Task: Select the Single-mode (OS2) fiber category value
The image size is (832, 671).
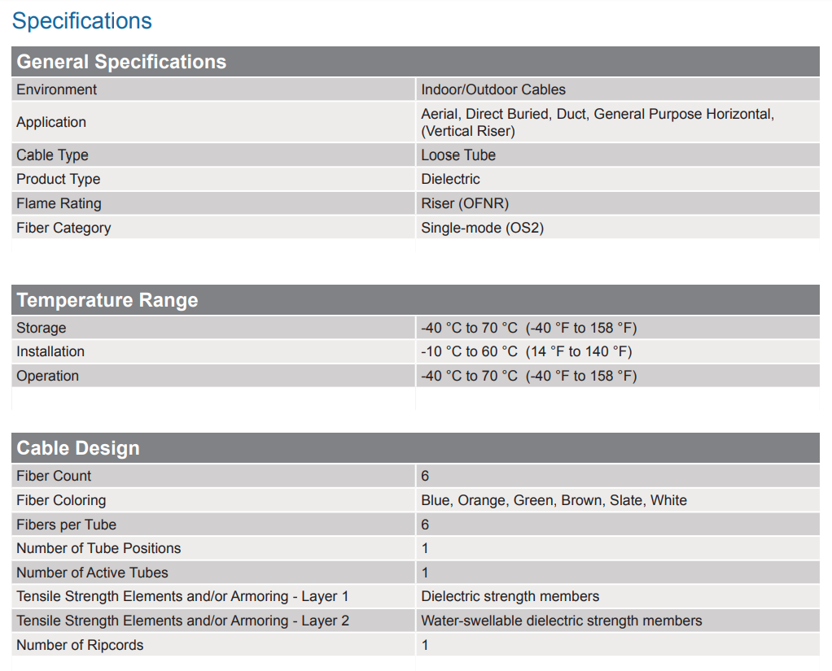Action: point(482,228)
